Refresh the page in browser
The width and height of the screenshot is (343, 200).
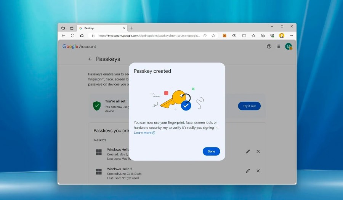pyautogui.click(x=73, y=35)
